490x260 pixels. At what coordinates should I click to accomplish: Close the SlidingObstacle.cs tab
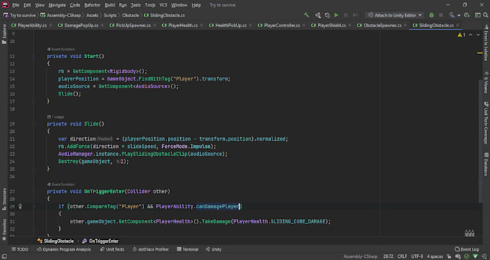tap(458, 26)
